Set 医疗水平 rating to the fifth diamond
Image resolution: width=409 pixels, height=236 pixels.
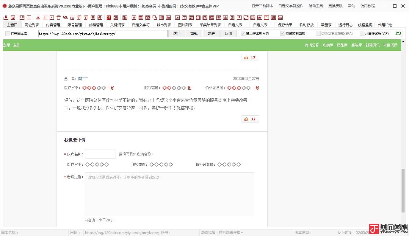[x=106, y=164]
